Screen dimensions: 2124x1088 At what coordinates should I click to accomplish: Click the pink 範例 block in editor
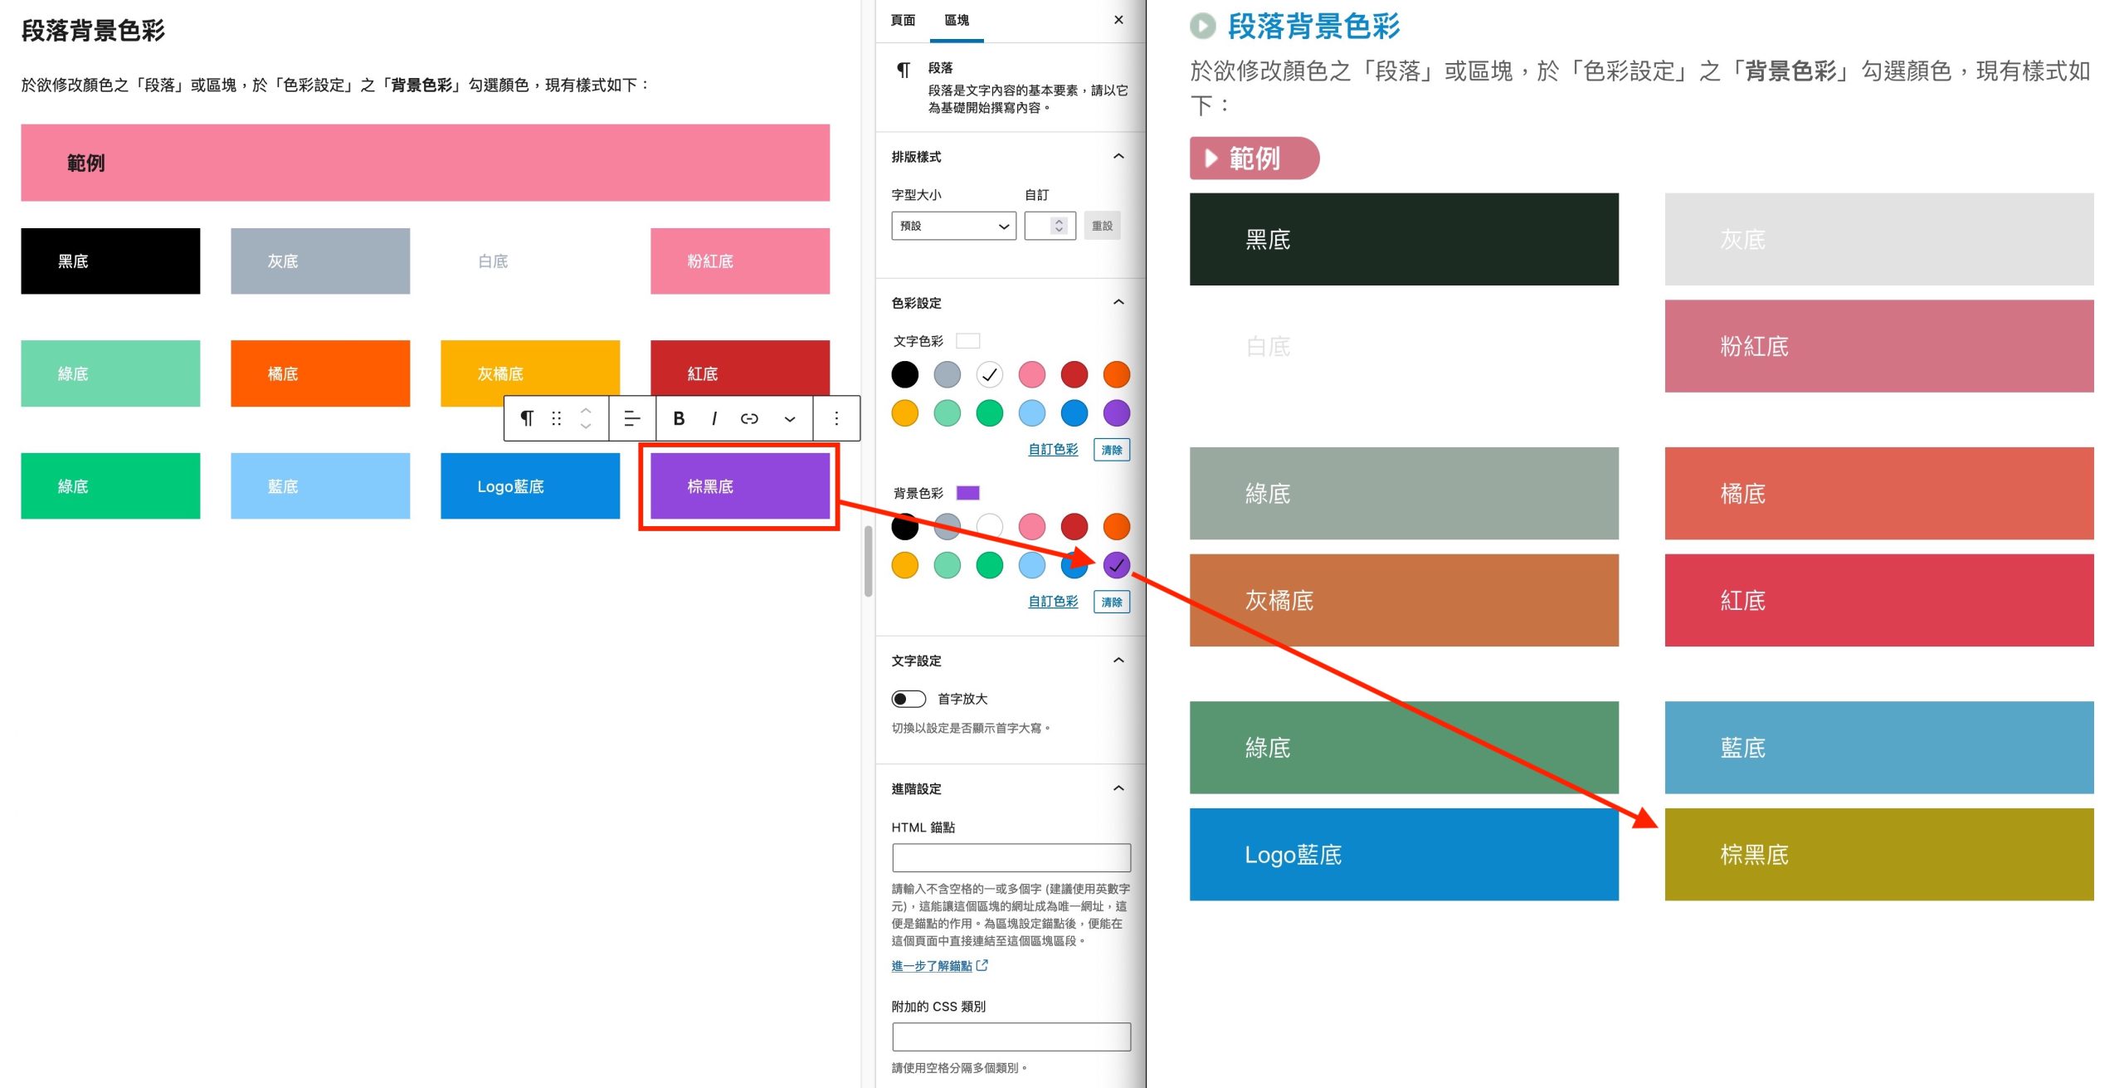(425, 163)
